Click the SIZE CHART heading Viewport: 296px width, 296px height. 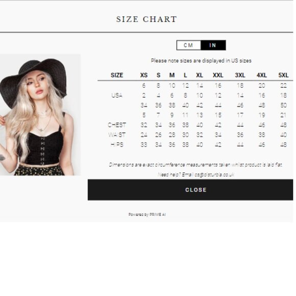coord(146,19)
